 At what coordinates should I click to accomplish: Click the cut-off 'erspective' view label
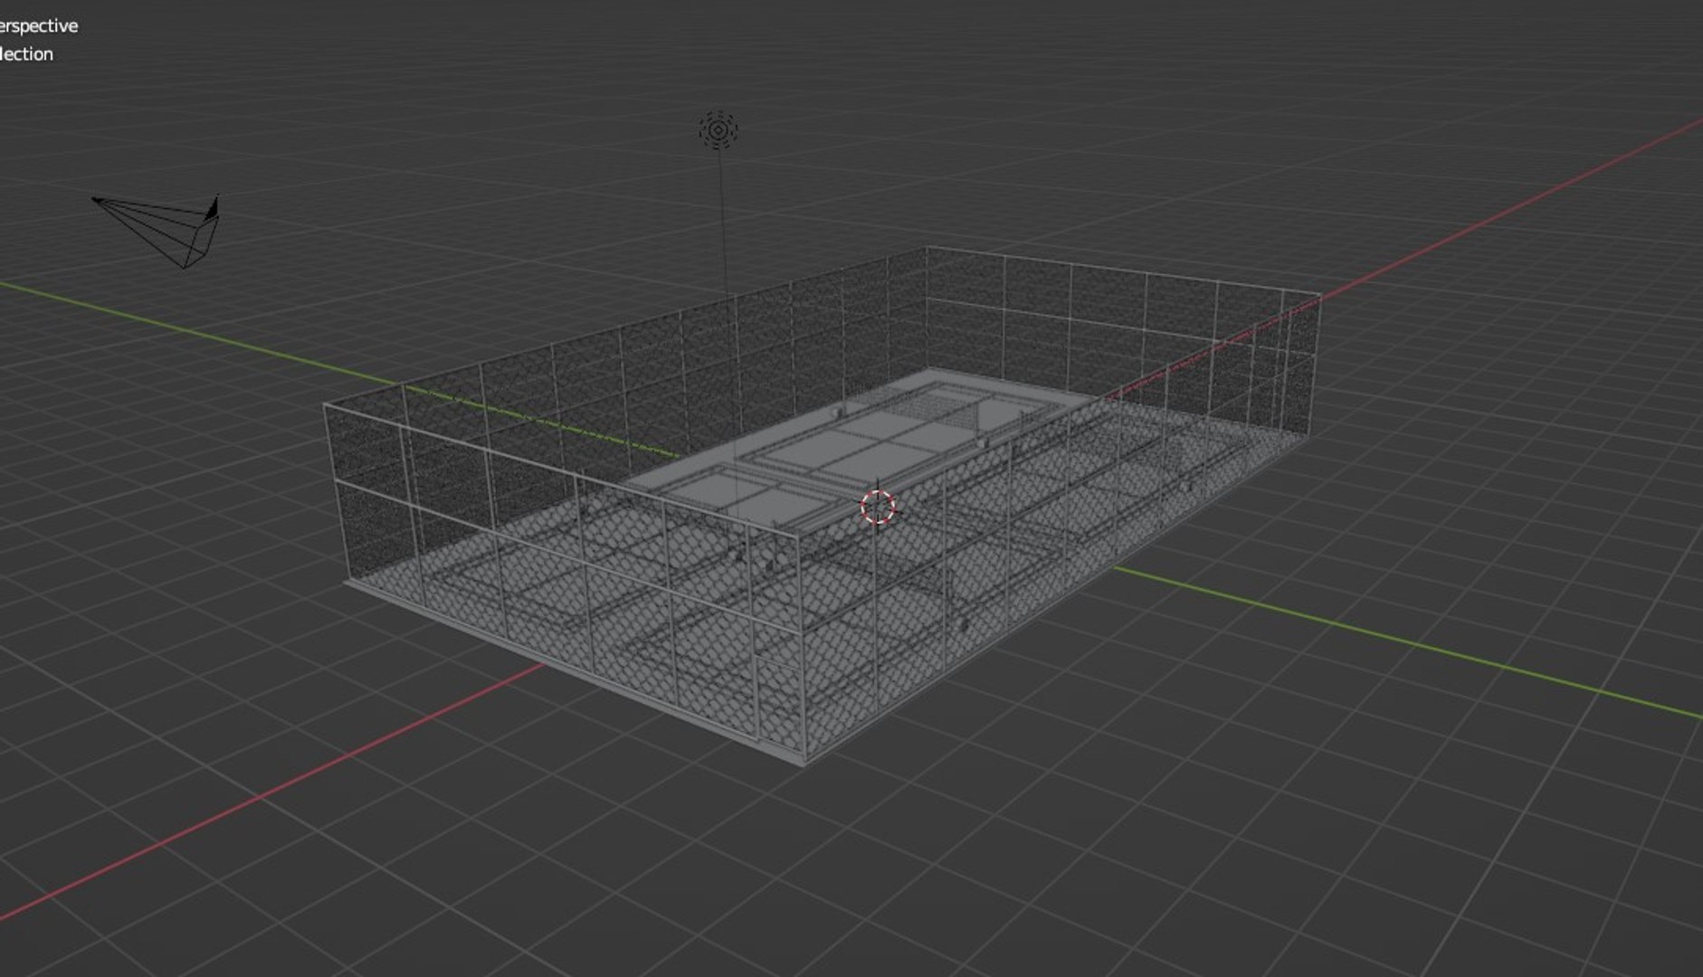39,25
